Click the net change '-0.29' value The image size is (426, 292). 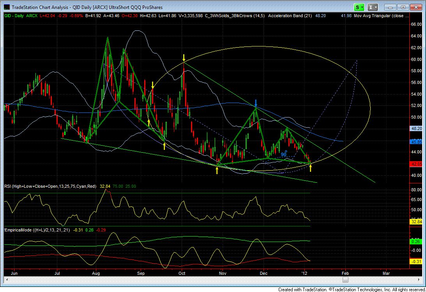pyautogui.click(x=62, y=16)
